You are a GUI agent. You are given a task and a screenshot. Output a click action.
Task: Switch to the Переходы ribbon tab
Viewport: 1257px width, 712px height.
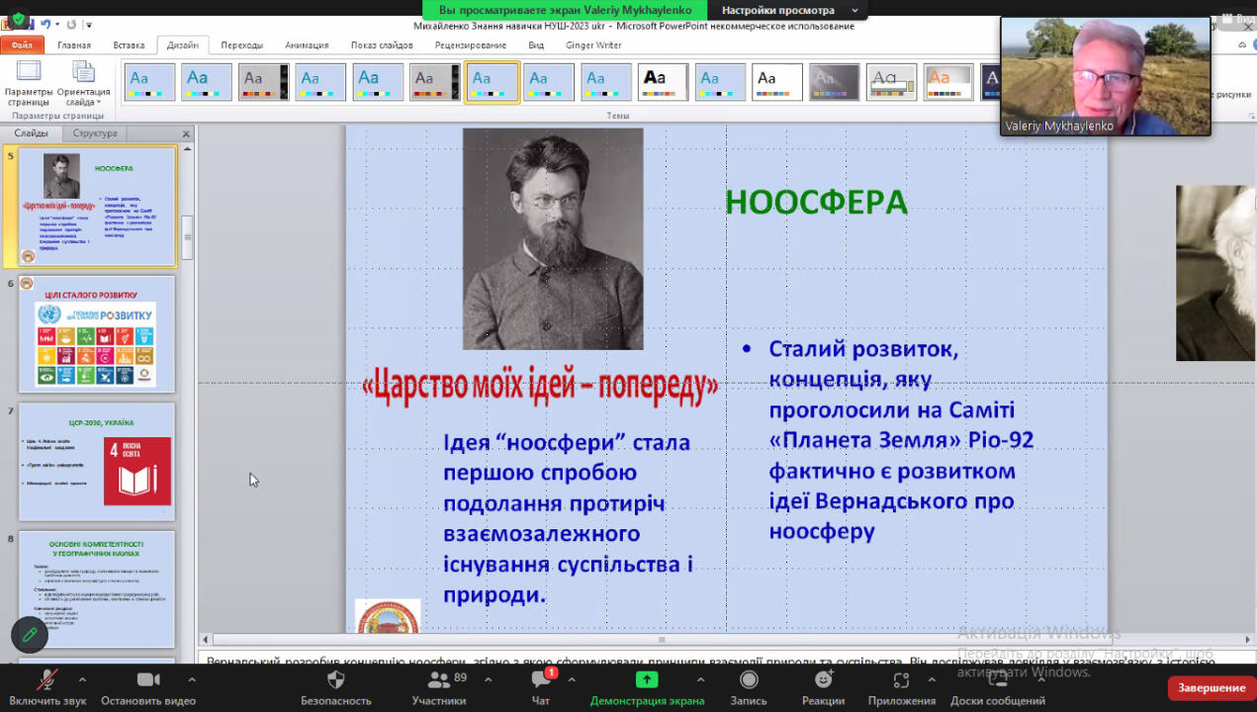(x=242, y=44)
